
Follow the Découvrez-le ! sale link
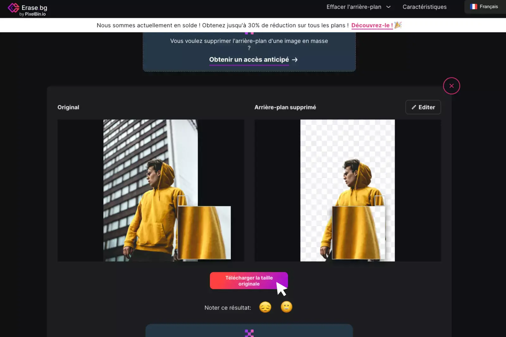[x=372, y=25]
